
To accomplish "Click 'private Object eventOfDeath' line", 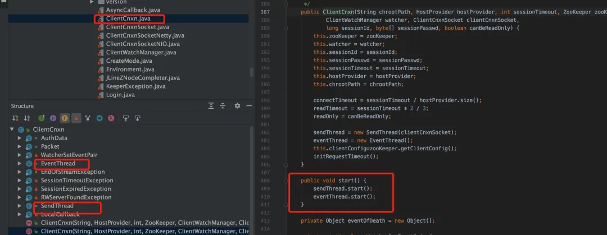I will coord(368,221).
